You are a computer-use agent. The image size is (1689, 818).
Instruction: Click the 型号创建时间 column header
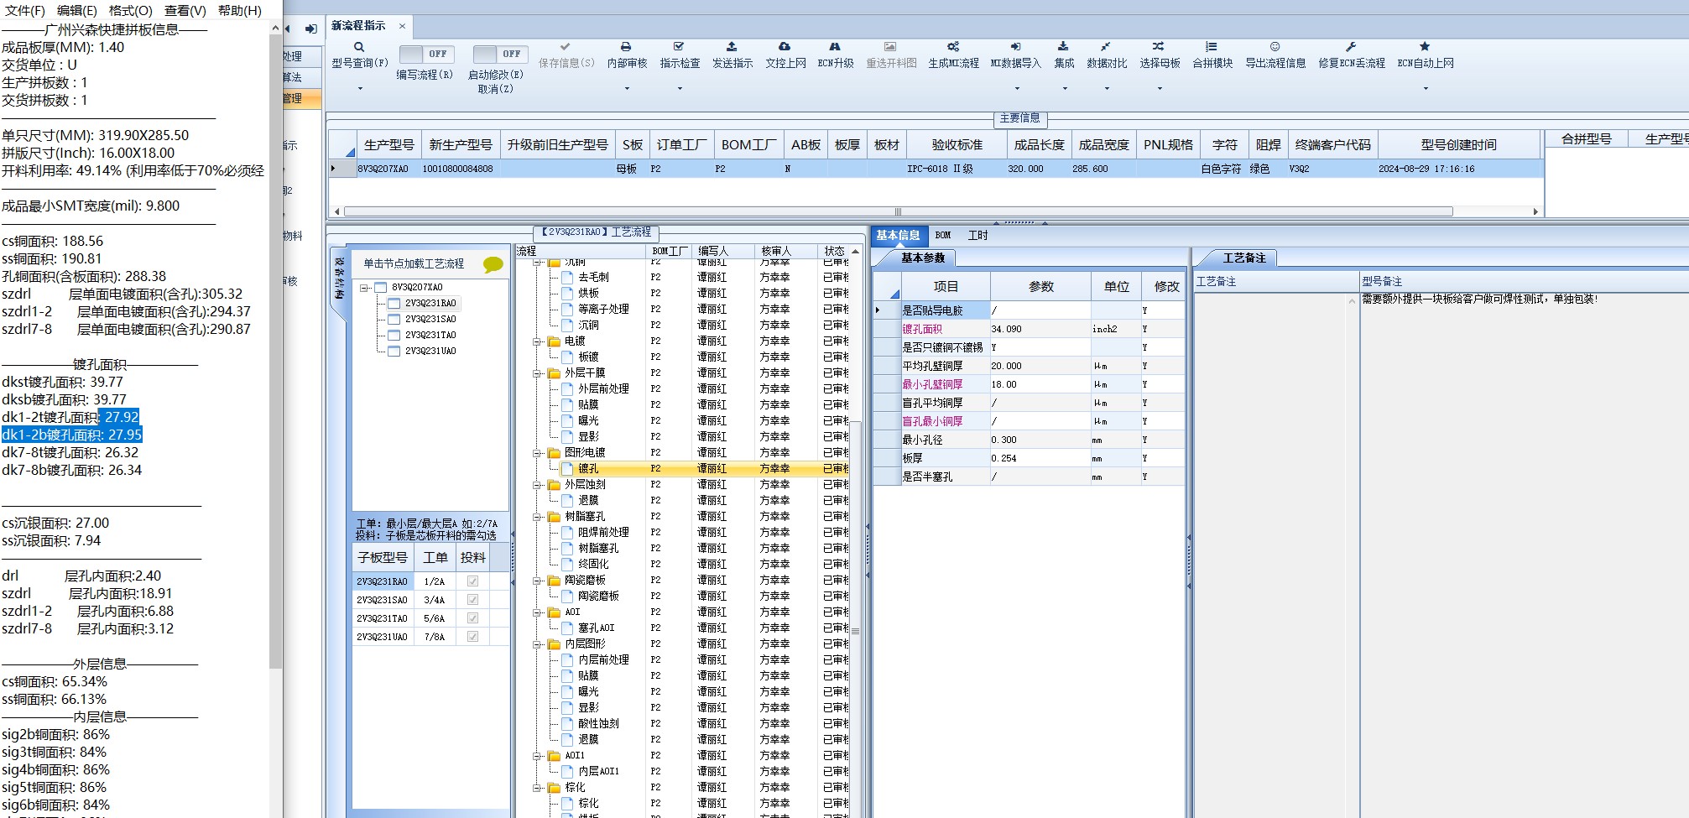pos(1458,145)
